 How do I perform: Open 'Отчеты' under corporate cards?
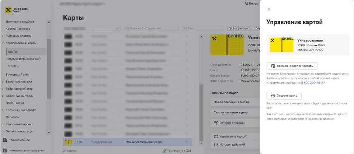pyautogui.click(x=13, y=66)
